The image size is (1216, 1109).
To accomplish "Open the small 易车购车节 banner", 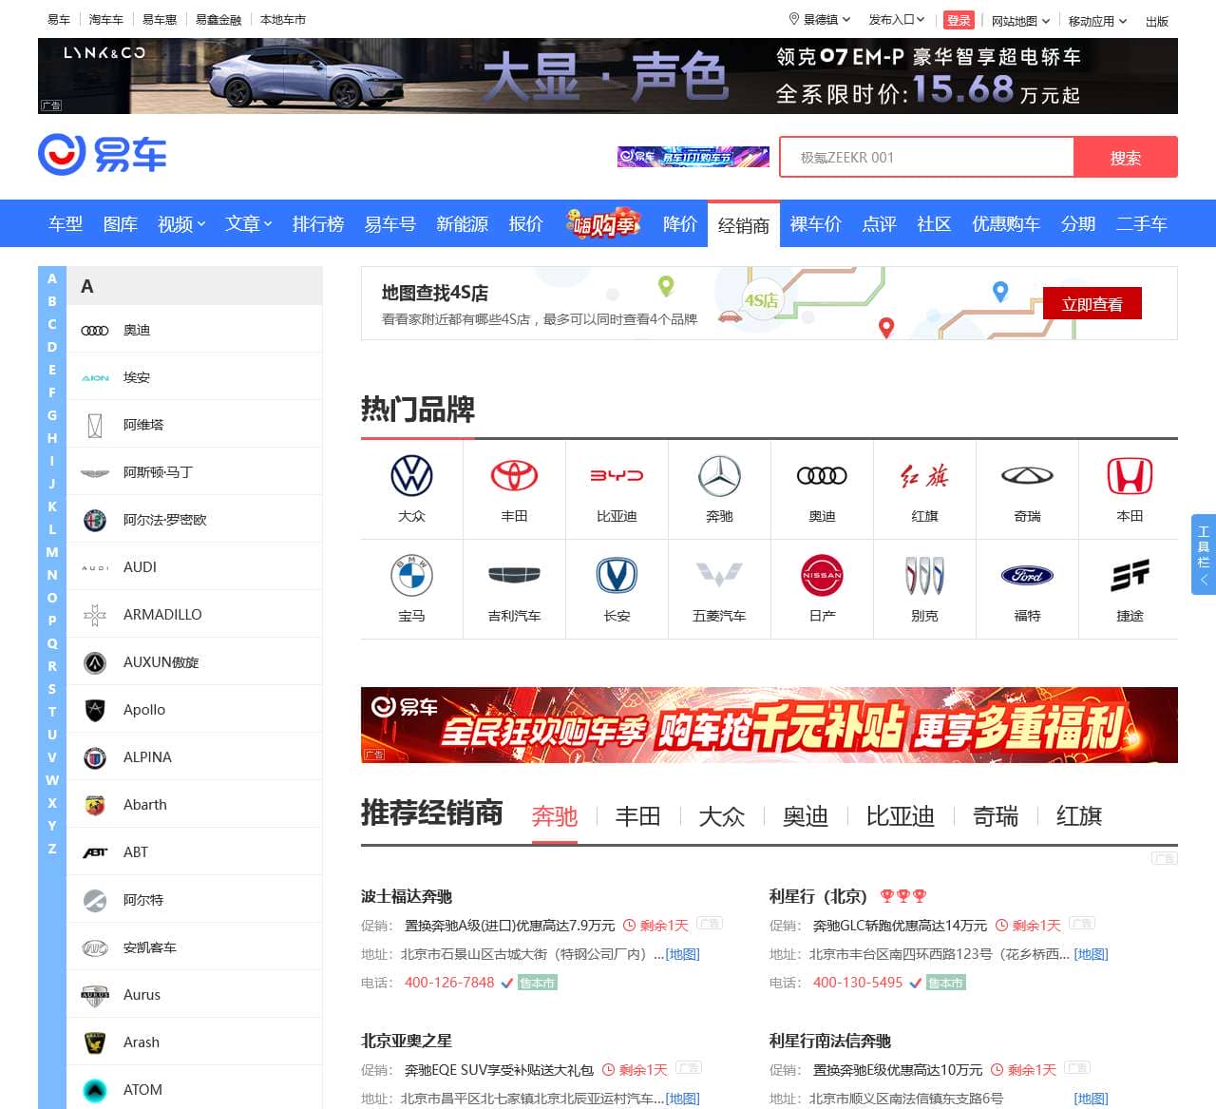I will [693, 157].
